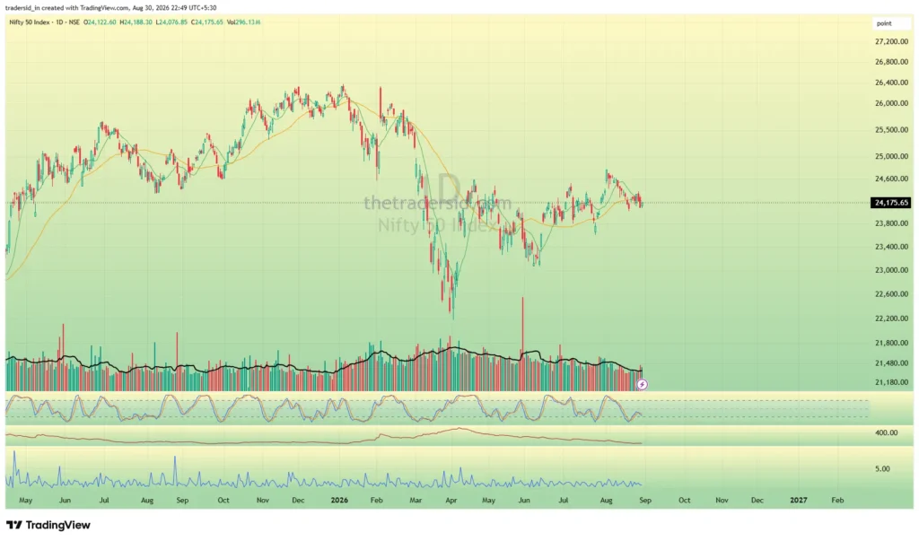Click the 21,800.00 price axis label

tap(891, 343)
